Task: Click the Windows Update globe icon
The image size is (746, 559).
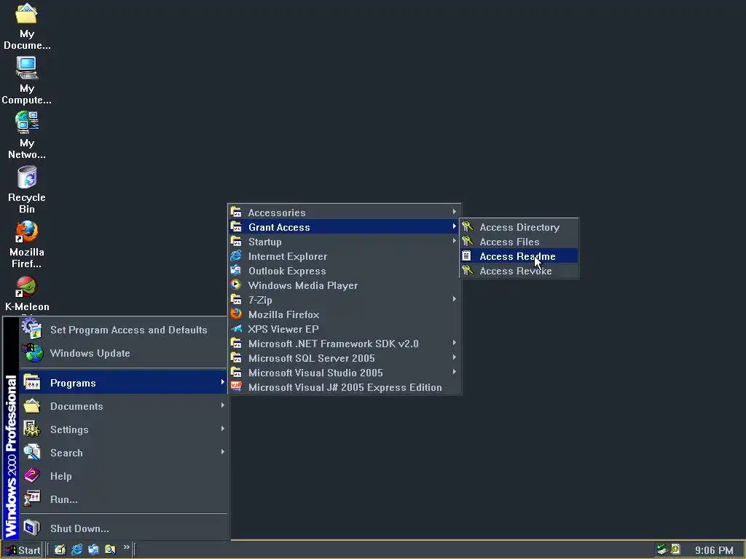Action: (32, 353)
